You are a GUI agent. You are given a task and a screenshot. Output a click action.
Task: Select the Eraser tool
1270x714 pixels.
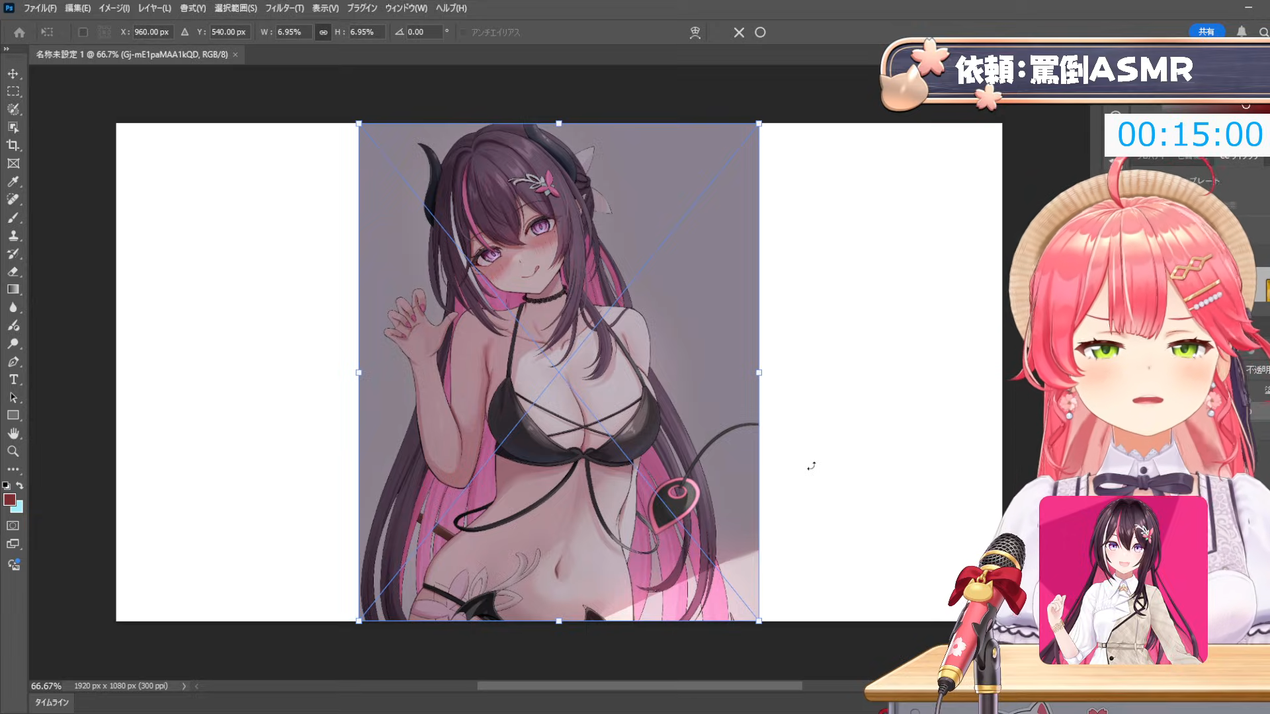[13, 272]
